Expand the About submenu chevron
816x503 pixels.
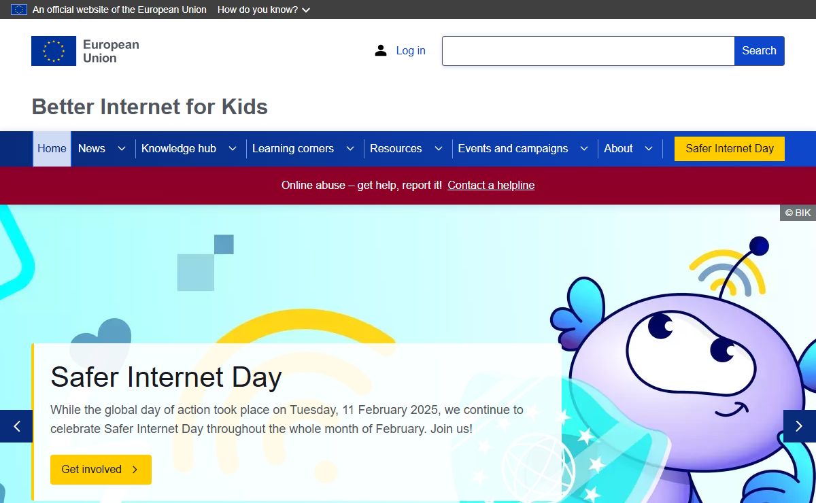coord(649,149)
